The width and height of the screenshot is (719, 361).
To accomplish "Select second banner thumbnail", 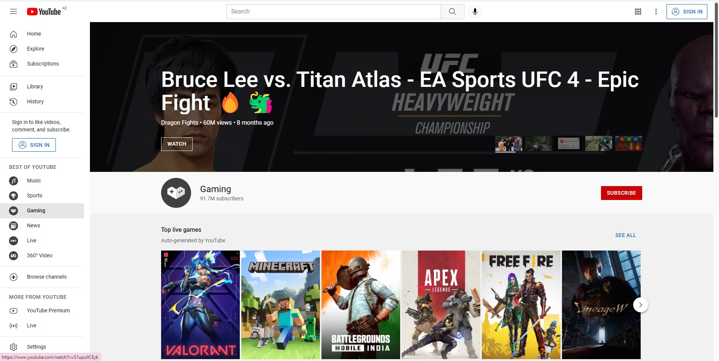I will 539,143.
